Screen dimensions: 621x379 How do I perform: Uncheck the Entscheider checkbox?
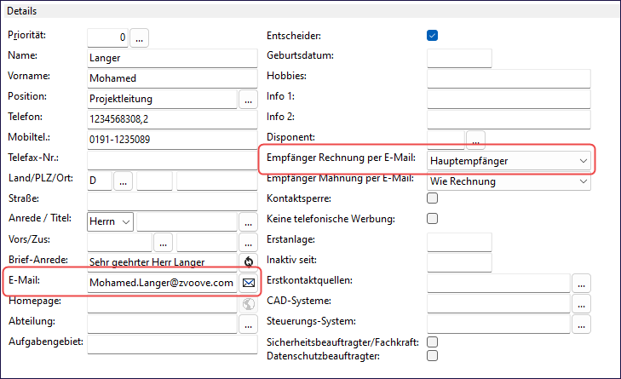tap(432, 36)
